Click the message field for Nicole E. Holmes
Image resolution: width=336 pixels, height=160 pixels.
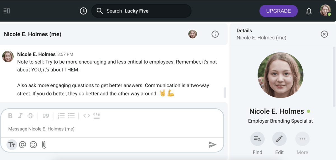point(112,129)
